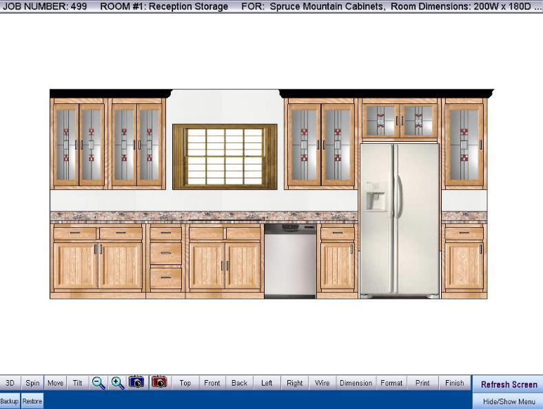Click the Backup button
The width and height of the screenshot is (543, 409).
click(10, 401)
